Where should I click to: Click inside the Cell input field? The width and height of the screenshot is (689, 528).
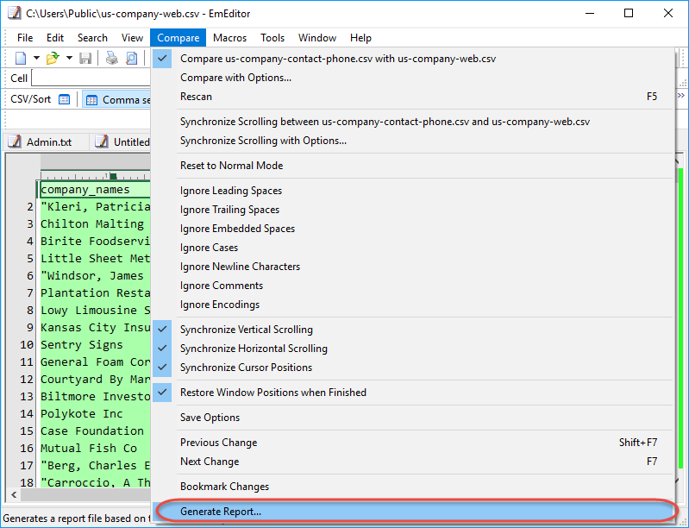tap(91, 79)
